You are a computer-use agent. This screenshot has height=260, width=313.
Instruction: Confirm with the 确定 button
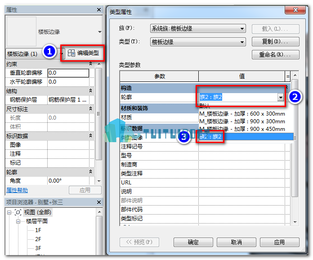193,242
